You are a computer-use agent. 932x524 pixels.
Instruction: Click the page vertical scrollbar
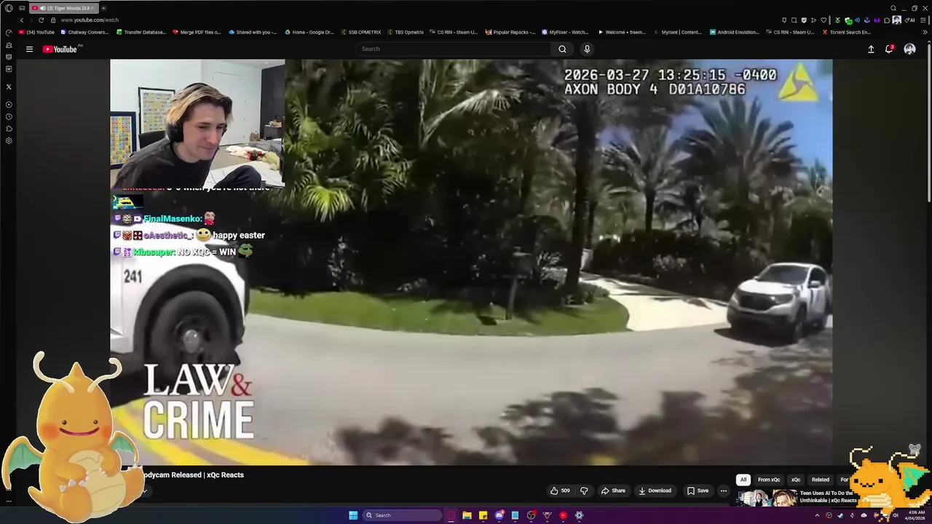[x=928, y=124]
